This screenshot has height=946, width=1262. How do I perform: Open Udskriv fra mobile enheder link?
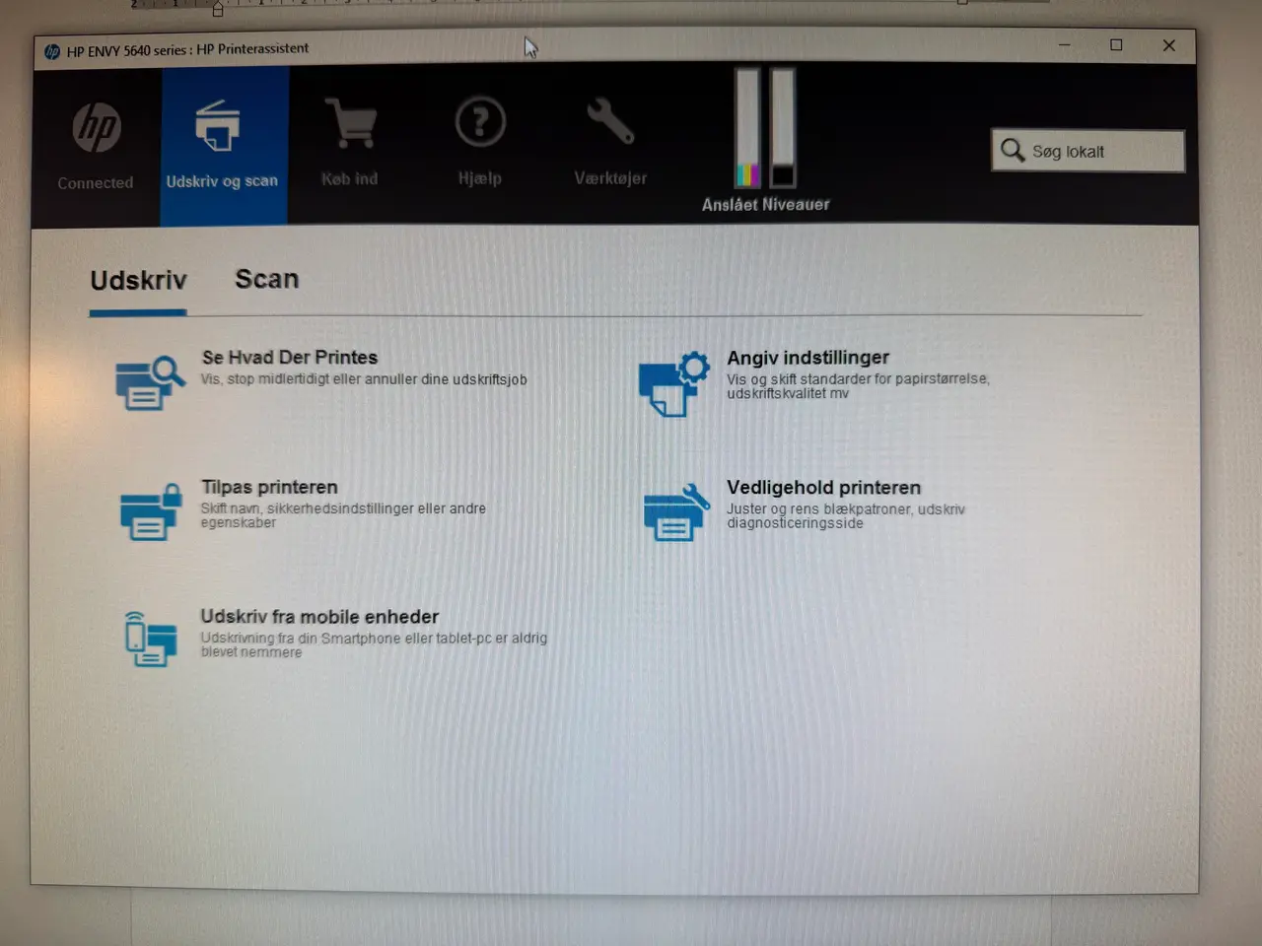(319, 616)
